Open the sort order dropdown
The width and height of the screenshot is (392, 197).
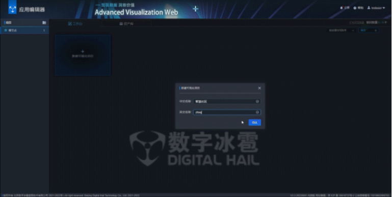[x=341, y=30]
